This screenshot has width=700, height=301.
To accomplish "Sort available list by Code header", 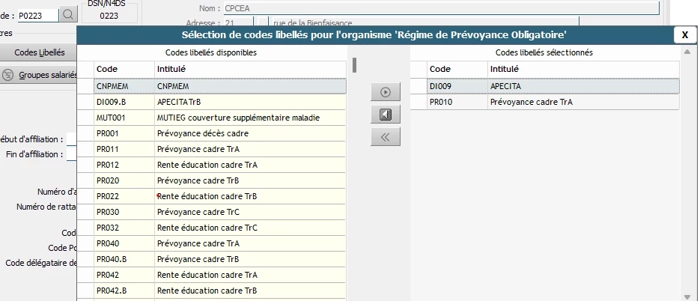I will tap(124, 69).
